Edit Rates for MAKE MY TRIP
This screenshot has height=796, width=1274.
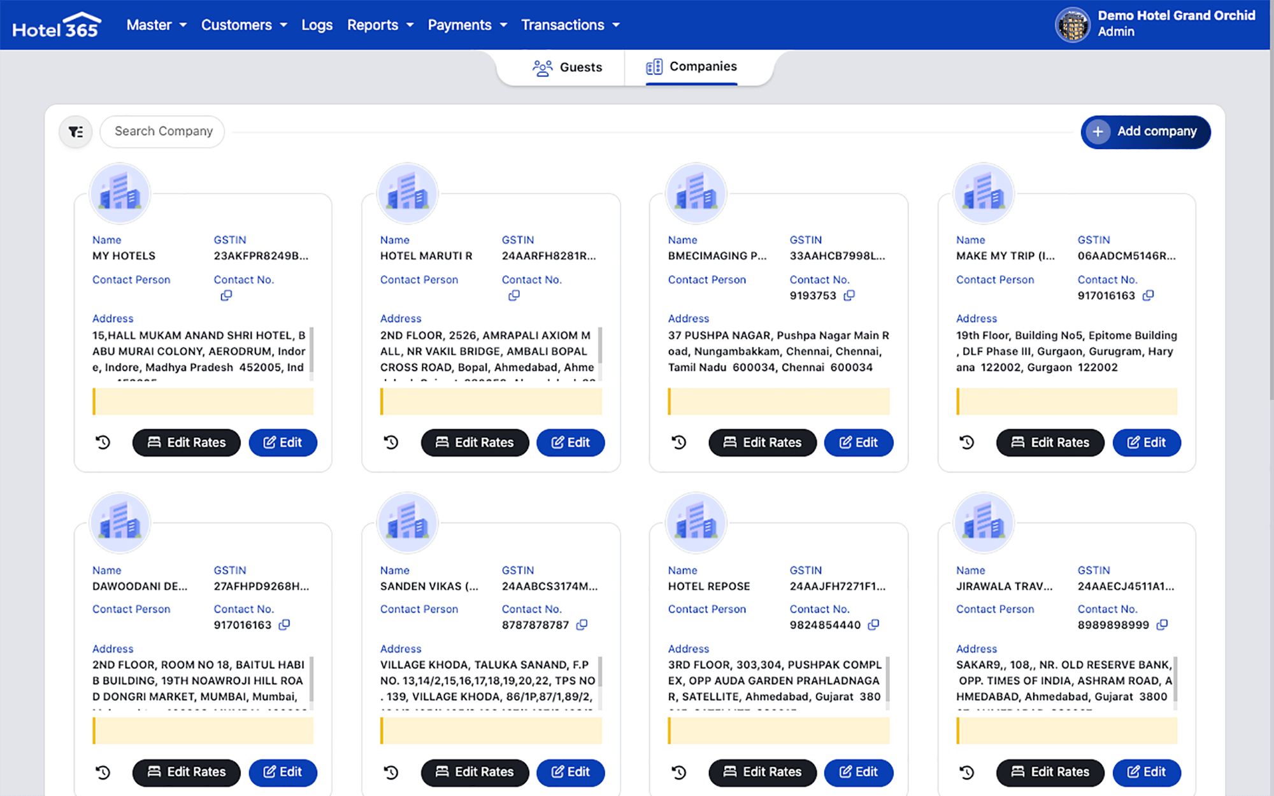[x=1050, y=442]
